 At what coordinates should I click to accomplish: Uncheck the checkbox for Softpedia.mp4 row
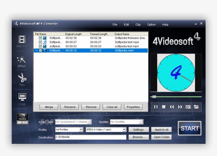pos(40,50)
